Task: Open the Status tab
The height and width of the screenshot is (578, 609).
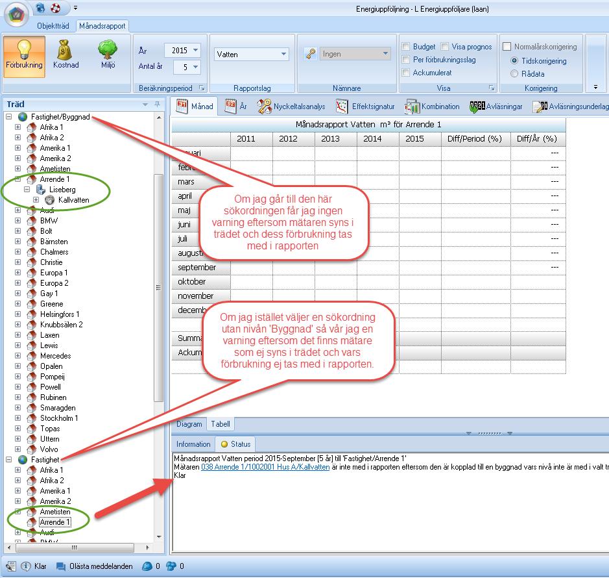Action: [x=235, y=444]
